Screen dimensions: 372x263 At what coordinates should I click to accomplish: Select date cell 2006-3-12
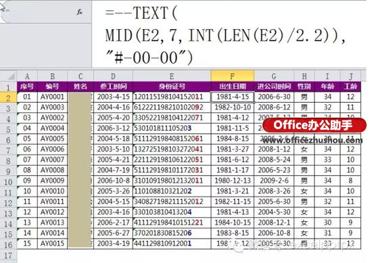[x=113, y=128]
